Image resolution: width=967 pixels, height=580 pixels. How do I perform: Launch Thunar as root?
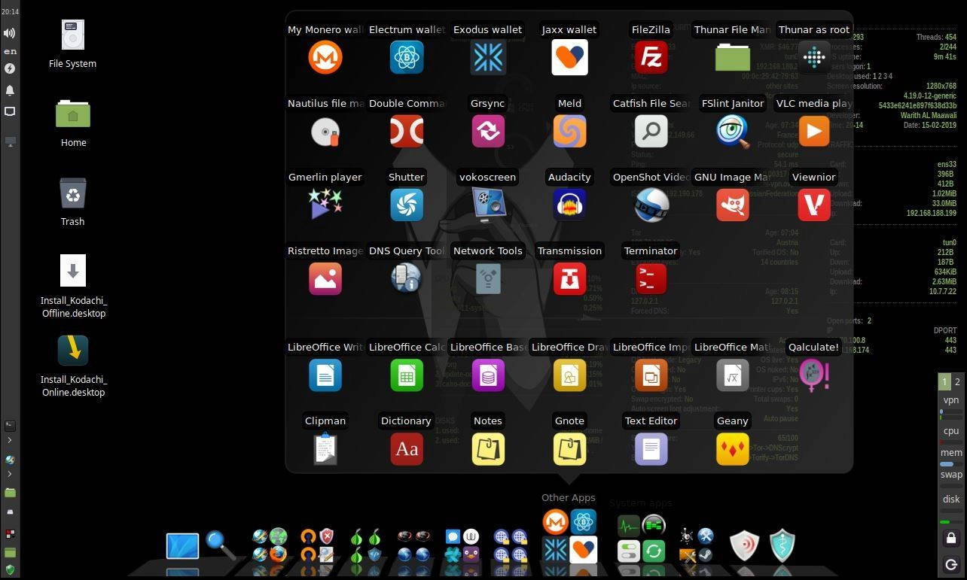pos(813,57)
